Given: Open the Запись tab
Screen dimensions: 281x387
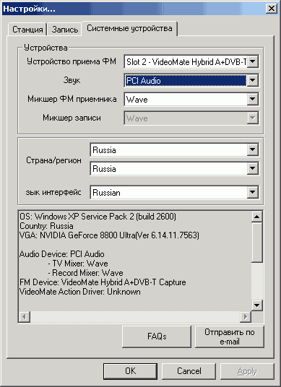Looking at the screenshot, I should point(65,30).
